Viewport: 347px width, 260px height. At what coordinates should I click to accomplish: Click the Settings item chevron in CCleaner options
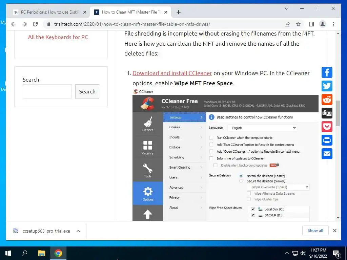(201, 117)
